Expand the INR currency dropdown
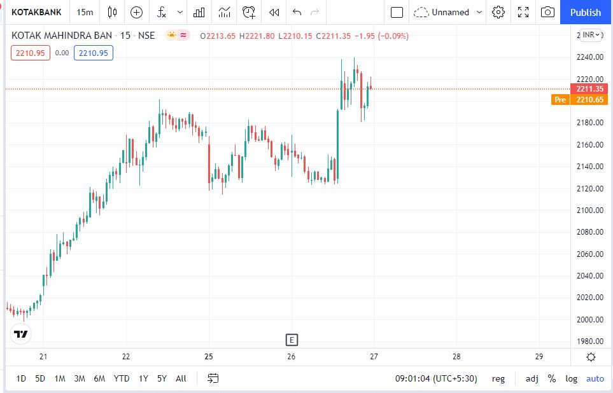 click(x=591, y=34)
